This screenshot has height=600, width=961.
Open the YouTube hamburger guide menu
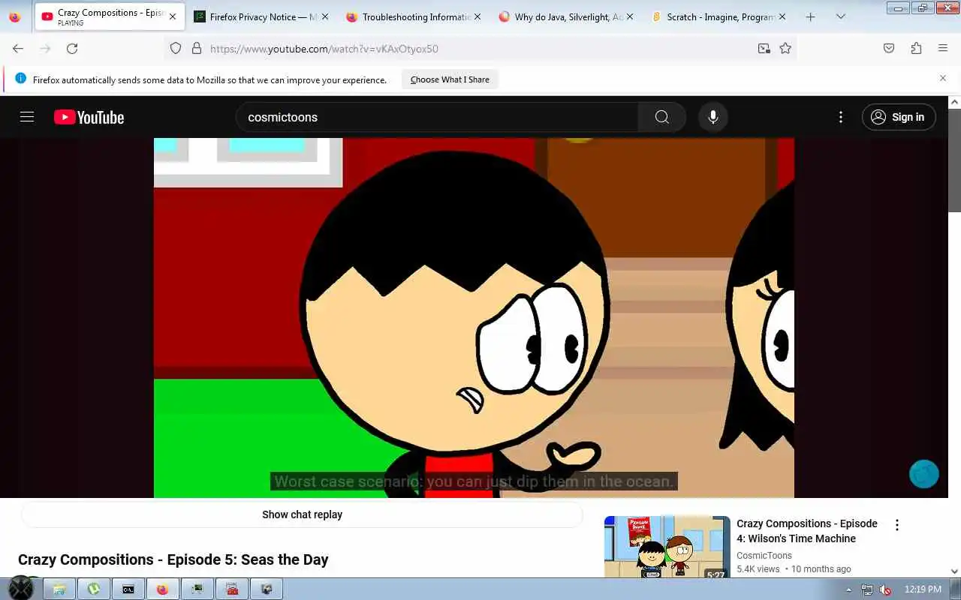click(27, 117)
